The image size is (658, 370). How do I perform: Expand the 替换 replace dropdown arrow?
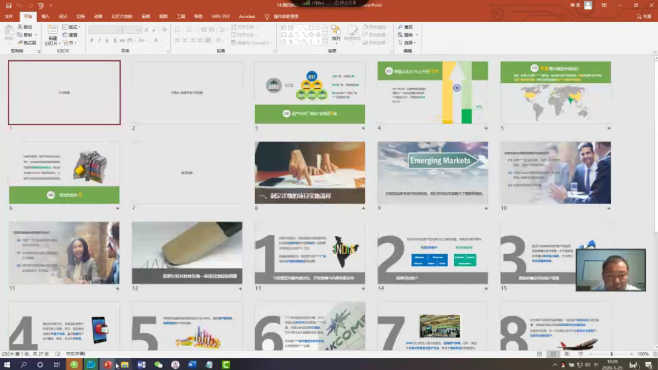tap(416, 35)
